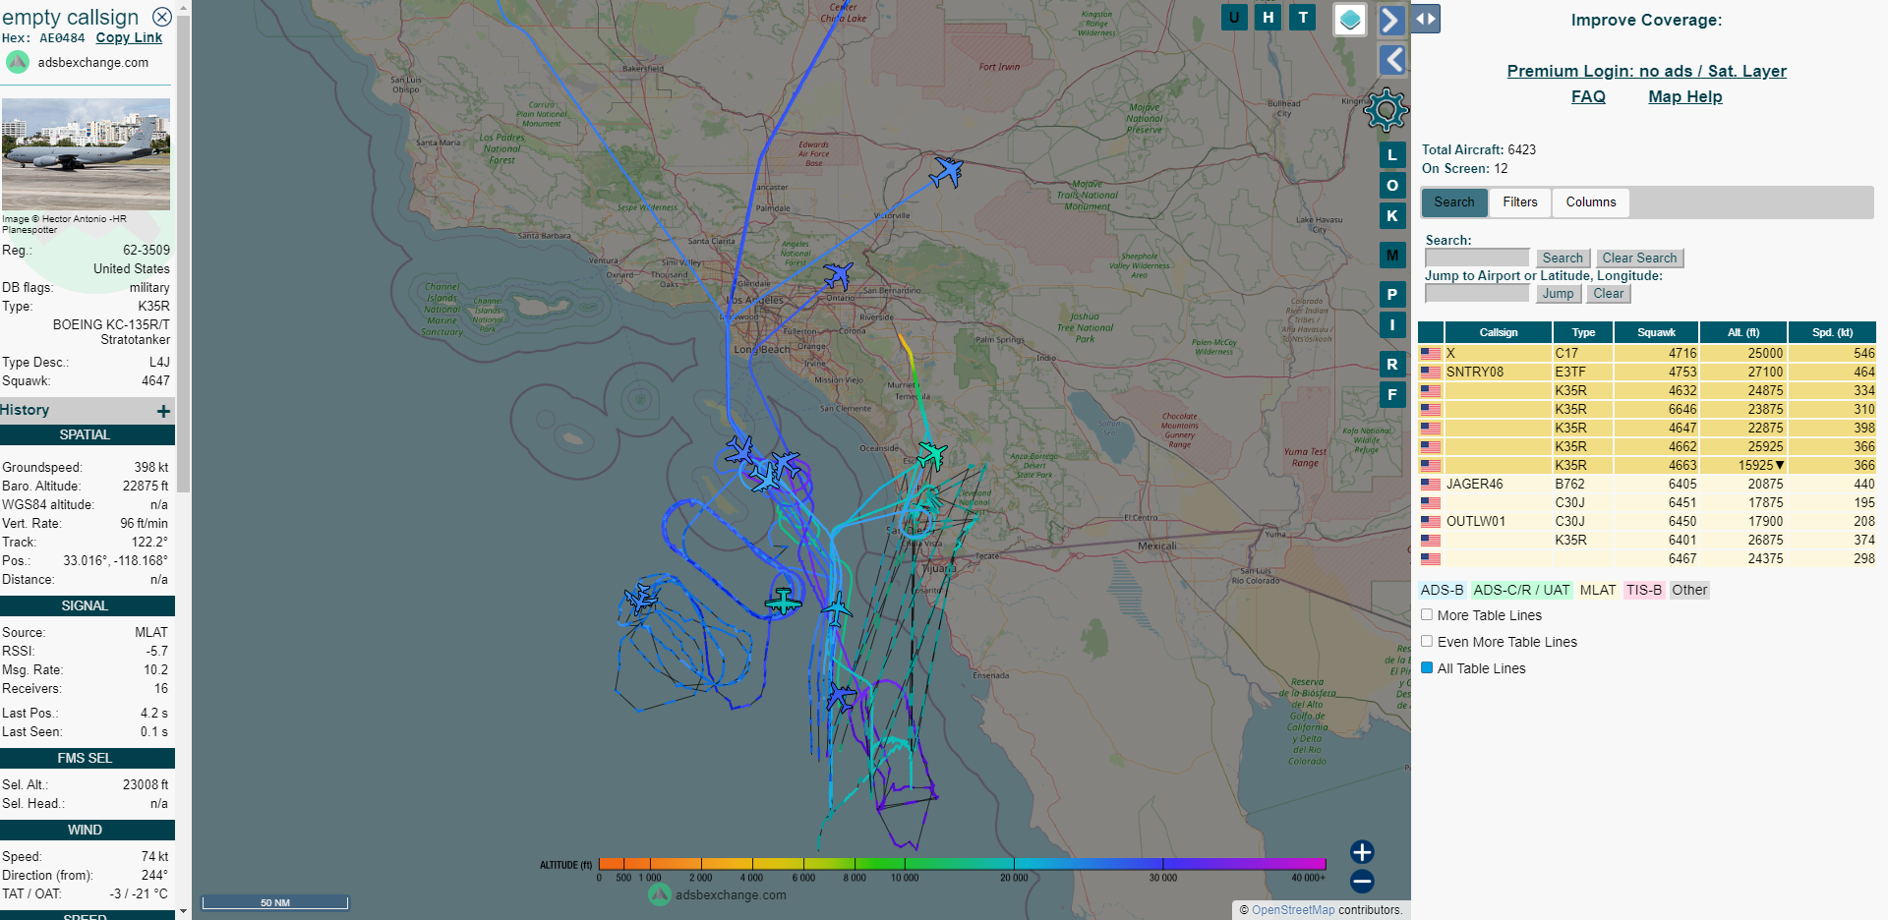Sort table by Spd. (kt) column

1832,332
